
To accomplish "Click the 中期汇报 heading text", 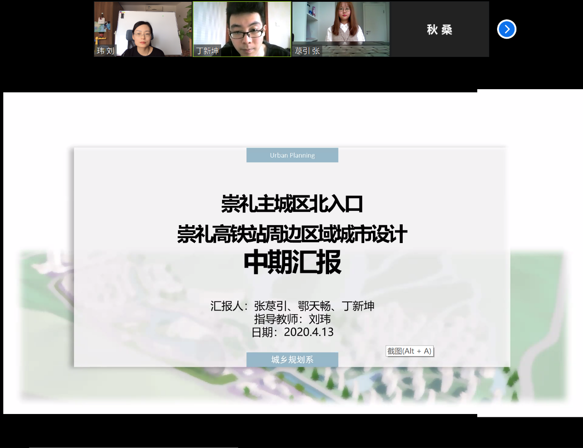I will pyautogui.click(x=292, y=262).
